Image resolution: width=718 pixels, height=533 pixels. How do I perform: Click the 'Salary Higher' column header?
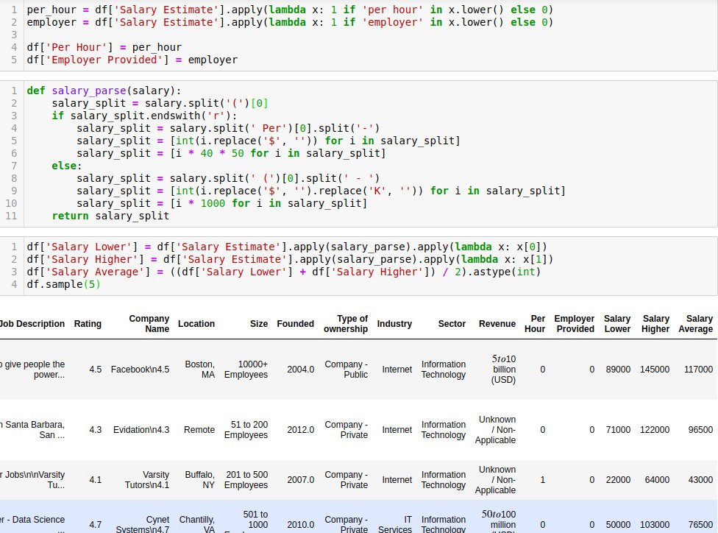point(655,324)
